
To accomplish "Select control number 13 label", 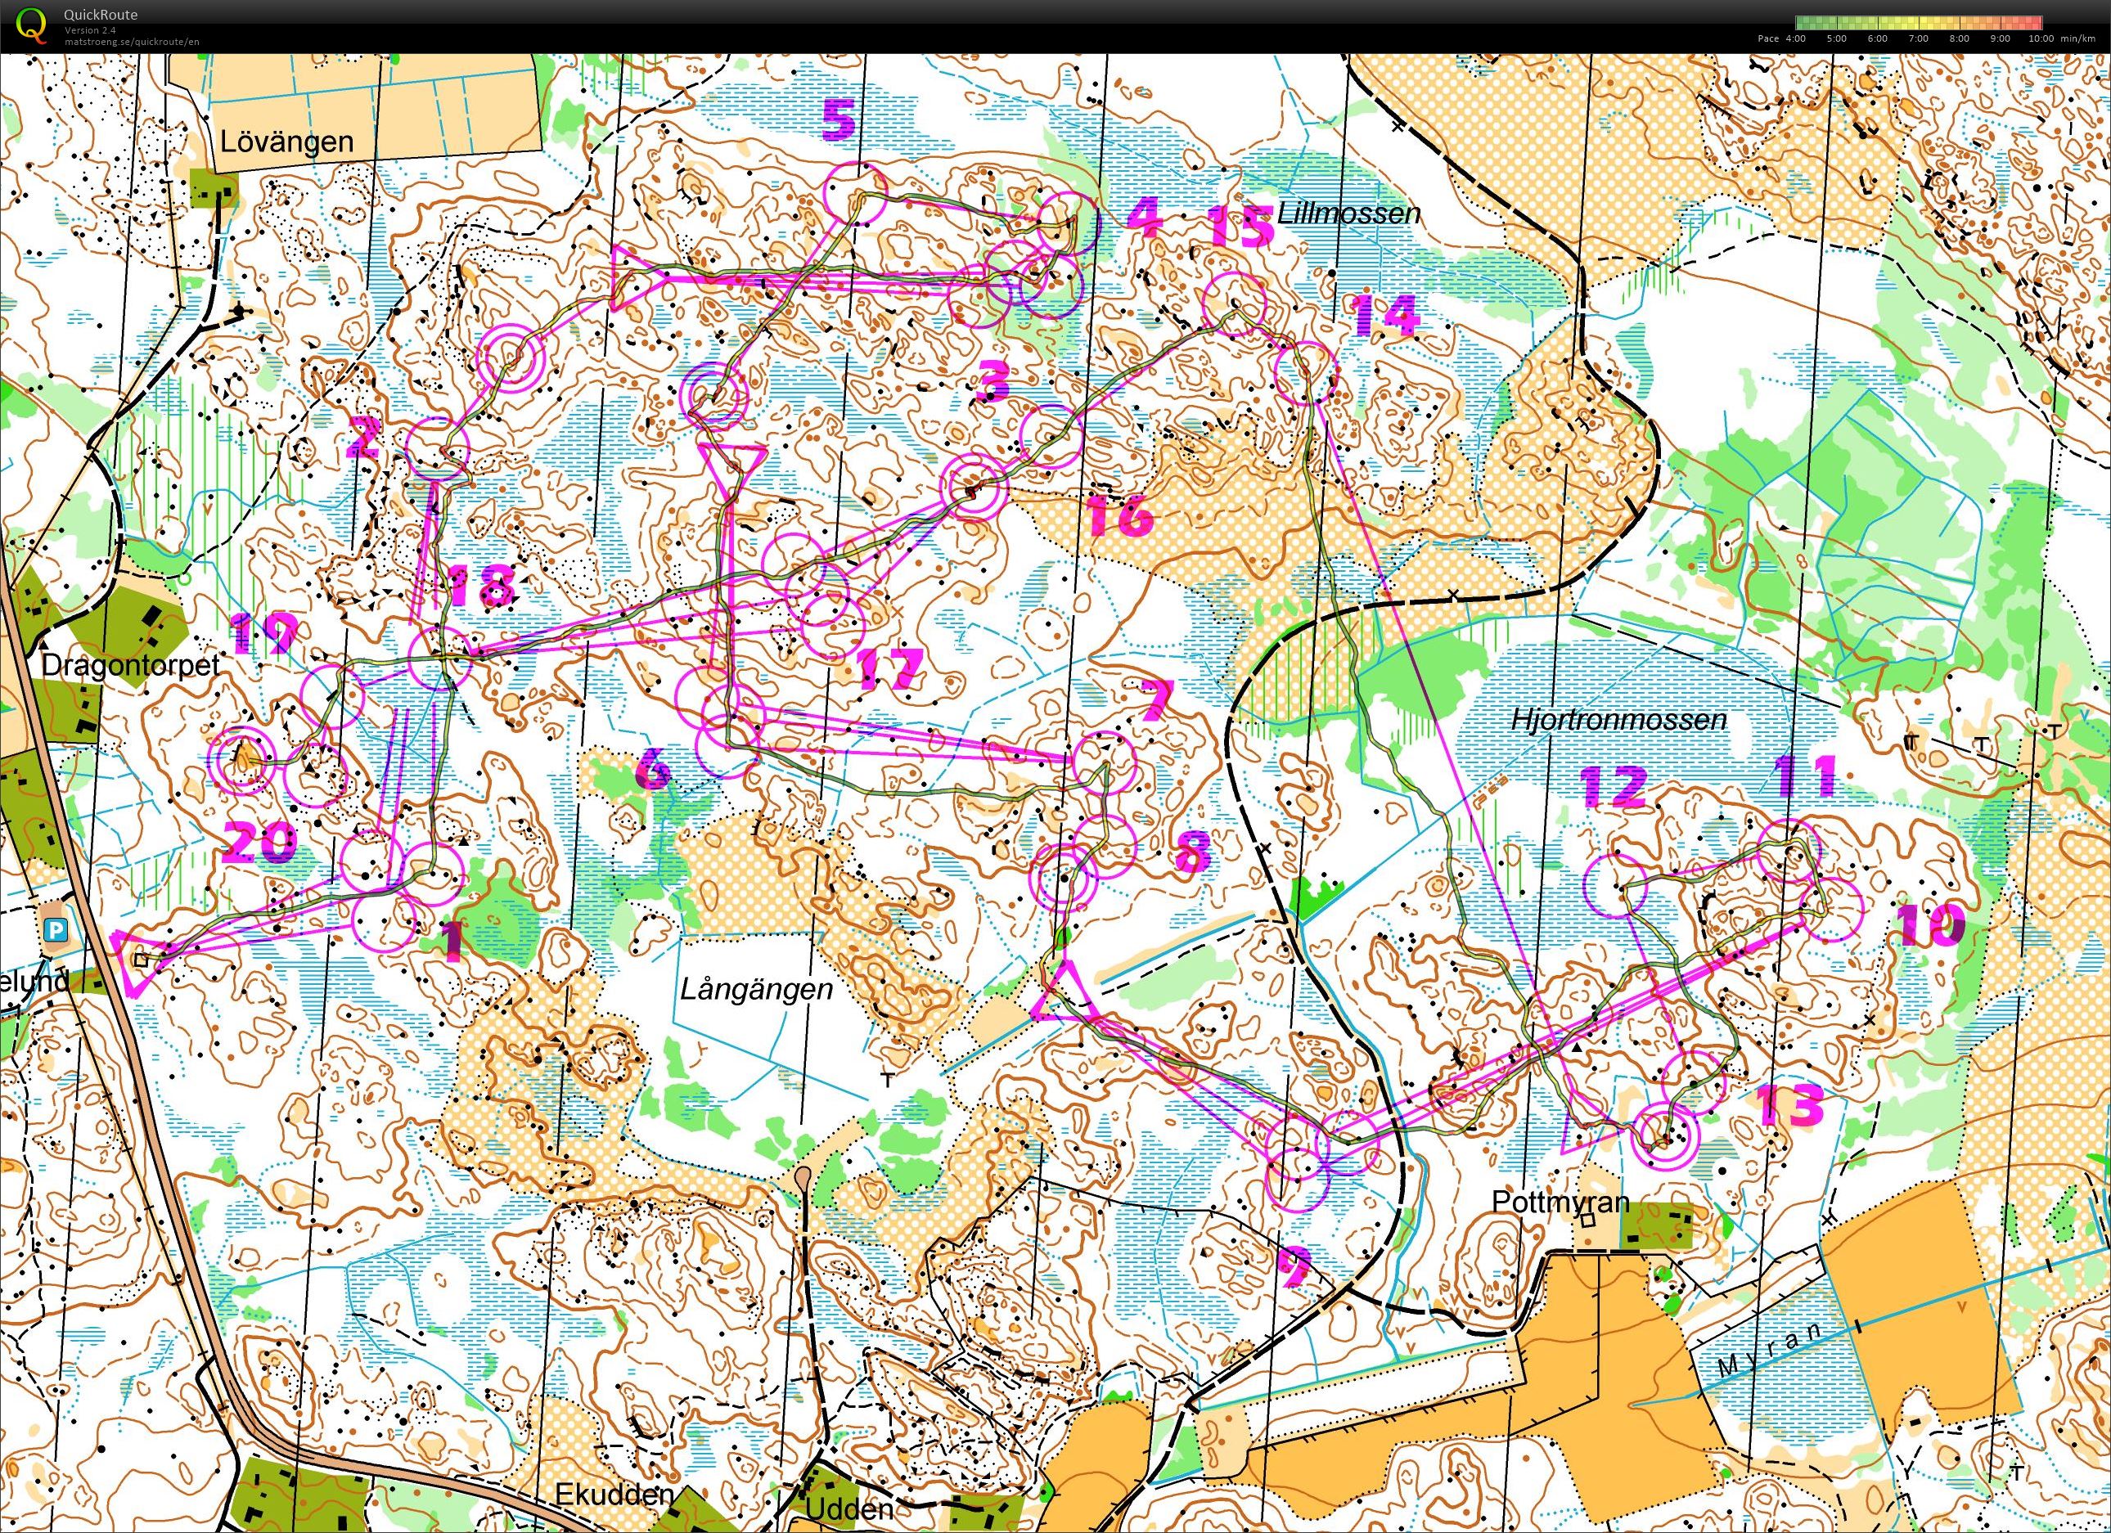I will (x=1790, y=1107).
